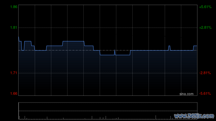Click the 1.66 price axis label
This screenshot has width=216, height=121.
point(14,93)
